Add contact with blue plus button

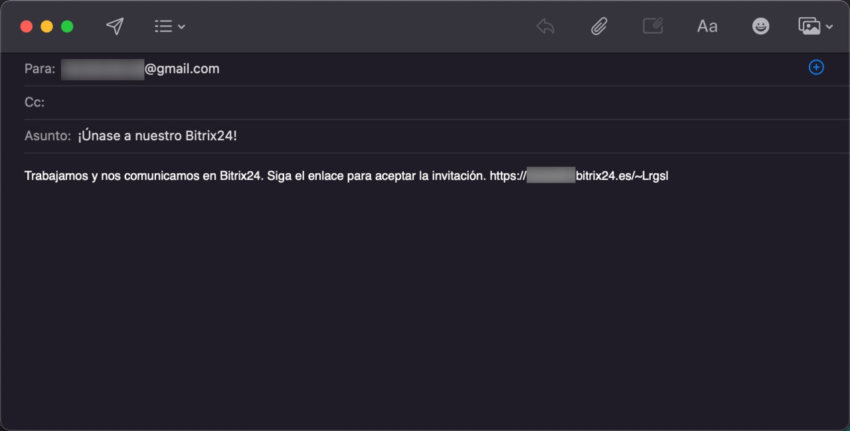[816, 68]
